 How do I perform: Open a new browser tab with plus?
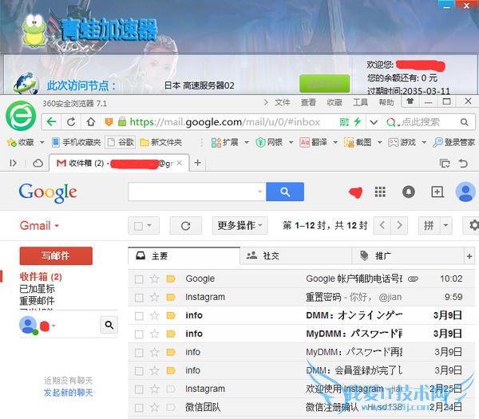198,163
